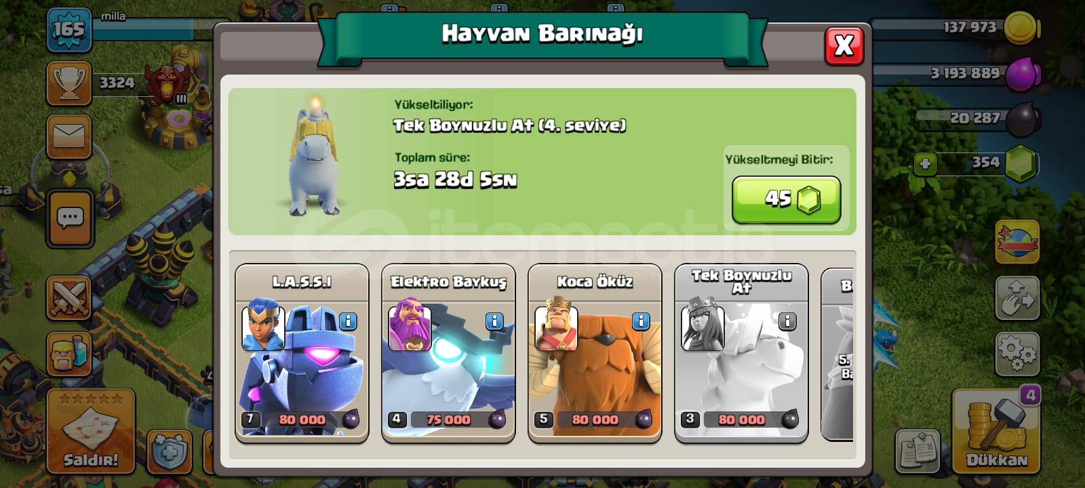Open info for Tek Boynuzlu At card

coord(787,321)
